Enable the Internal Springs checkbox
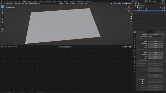 coord(140,61)
